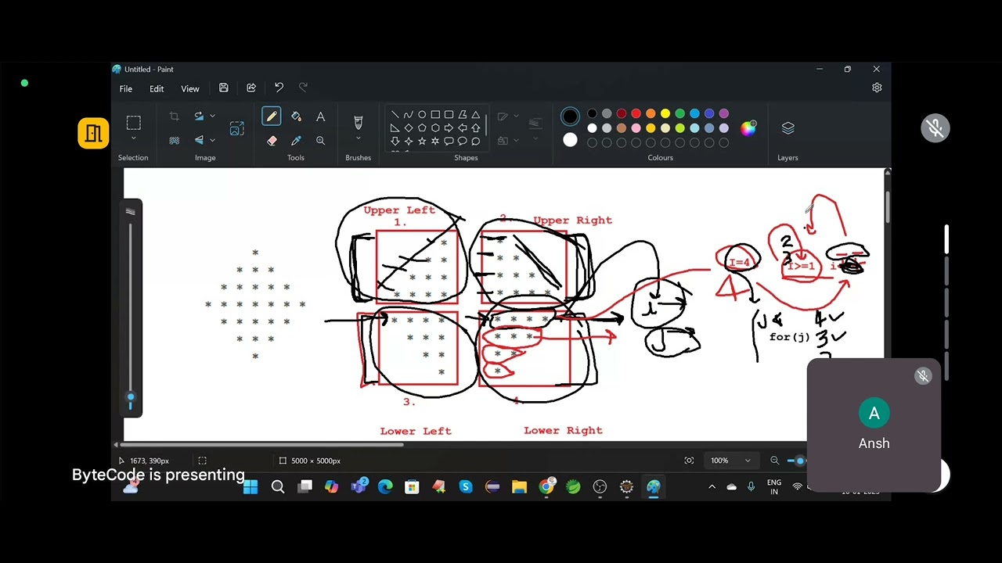The image size is (1002, 563).
Task: Select the Oval shape
Action: pyautogui.click(x=422, y=115)
